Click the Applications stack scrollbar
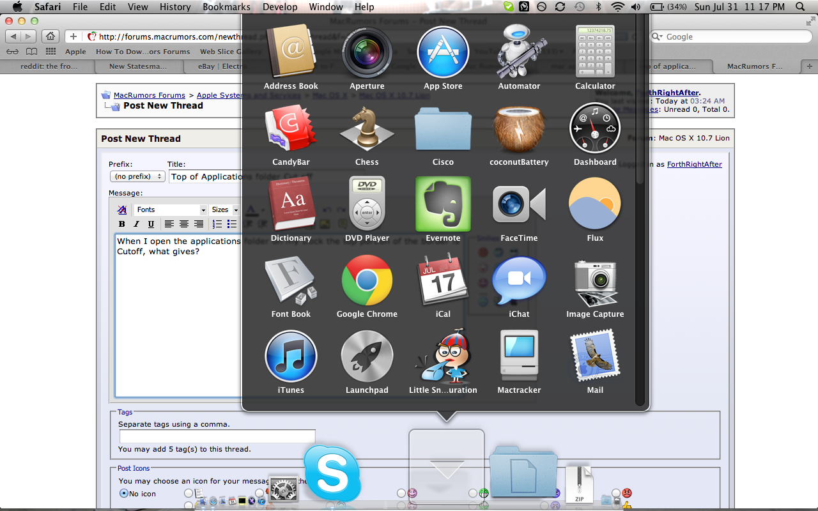This screenshot has width=818, height=511. click(640, 100)
